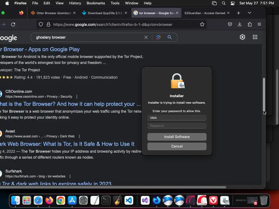
Task: Open Waterfox blue fox dock icon
Action: 157,201
